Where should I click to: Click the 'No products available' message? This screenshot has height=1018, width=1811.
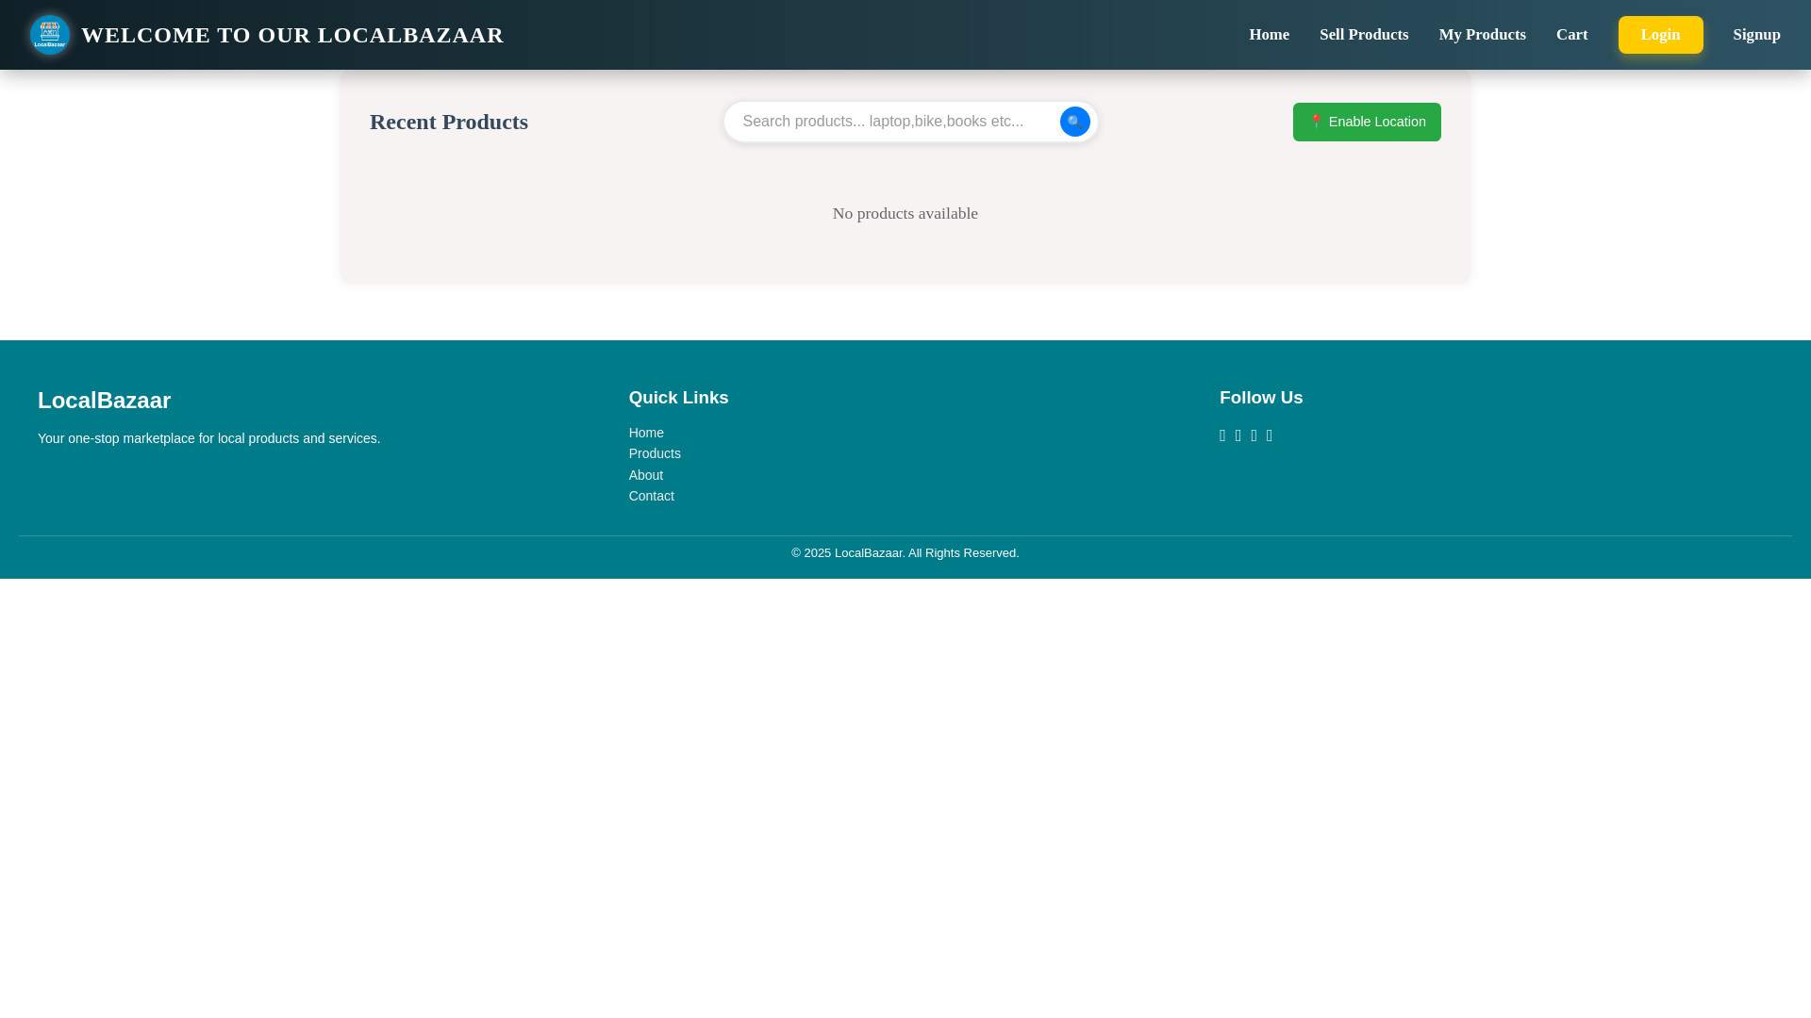click(x=905, y=213)
